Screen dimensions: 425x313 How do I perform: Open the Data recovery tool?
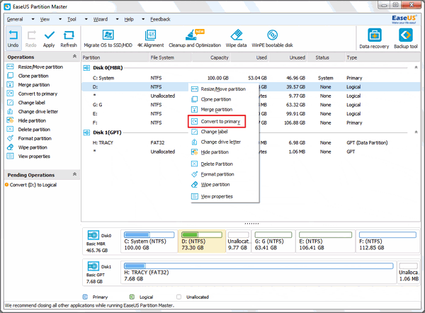pos(374,39)
